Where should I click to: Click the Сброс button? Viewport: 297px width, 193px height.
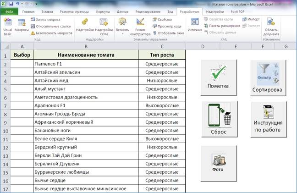(220, 119)
